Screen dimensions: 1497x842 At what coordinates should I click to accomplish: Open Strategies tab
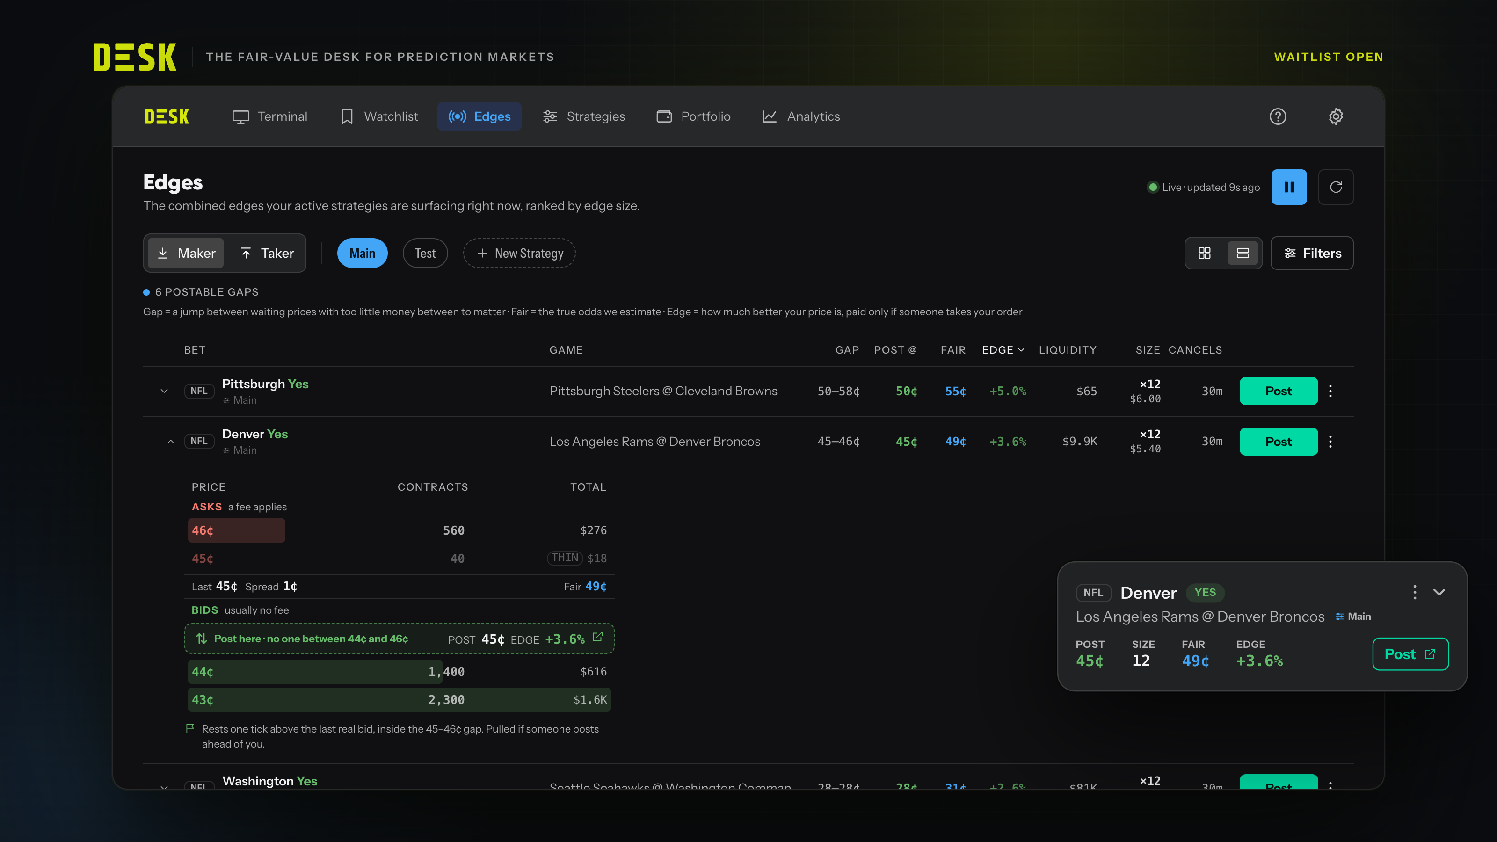pyautogui.click(x=583, y=117)
